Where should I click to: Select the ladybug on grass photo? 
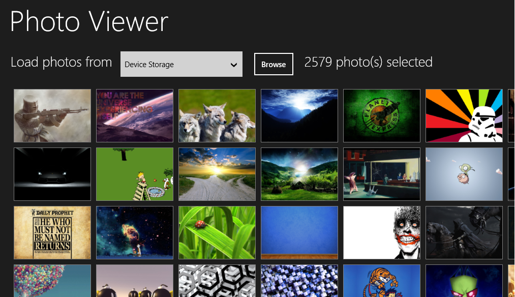click(217, 232)
